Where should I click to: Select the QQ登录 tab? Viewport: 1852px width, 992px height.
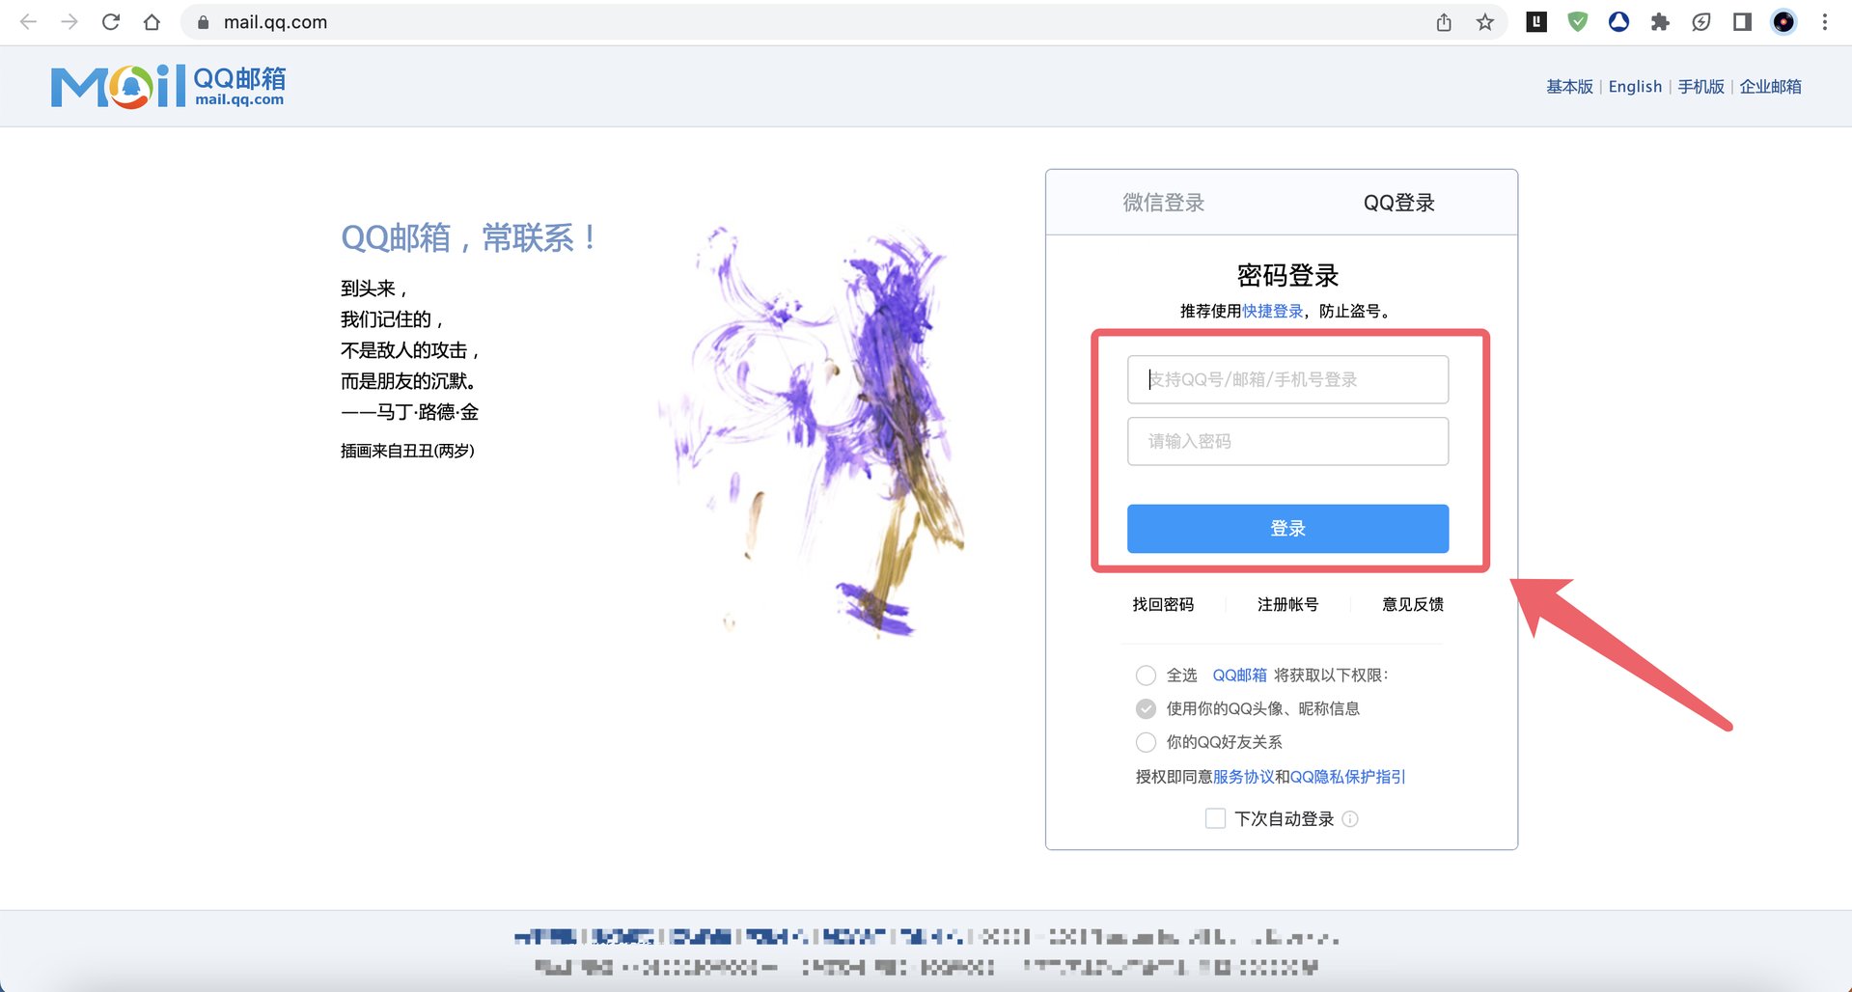(x=1397, y=203)
